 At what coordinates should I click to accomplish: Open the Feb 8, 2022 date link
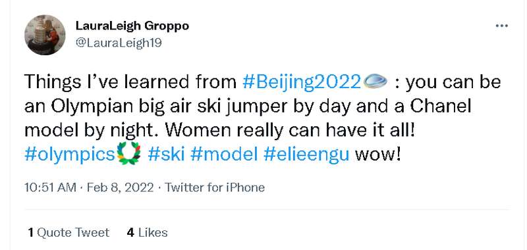pyautogui.click(x=120, y=187)
